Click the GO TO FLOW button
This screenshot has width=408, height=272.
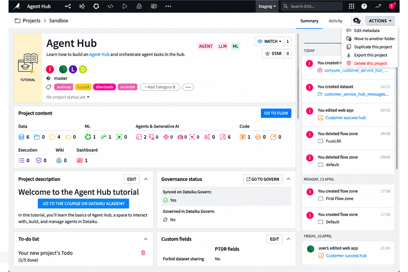pyautogui.click(x=276, y=113)
